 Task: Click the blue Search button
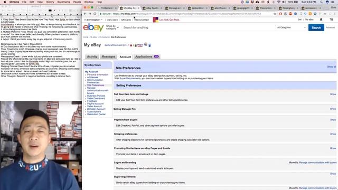pyautogui.click(x=316, y=27)
